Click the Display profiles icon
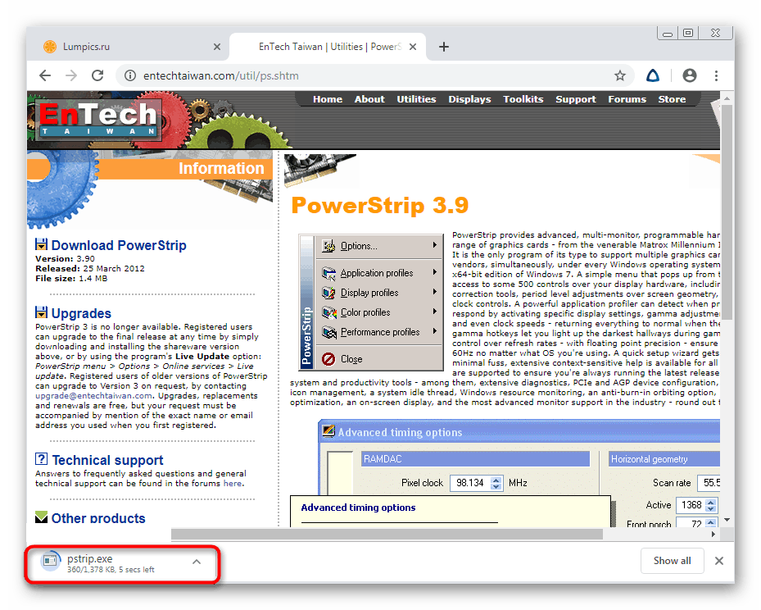Viewport: 761px width, 610px height. tap(328, 293)
